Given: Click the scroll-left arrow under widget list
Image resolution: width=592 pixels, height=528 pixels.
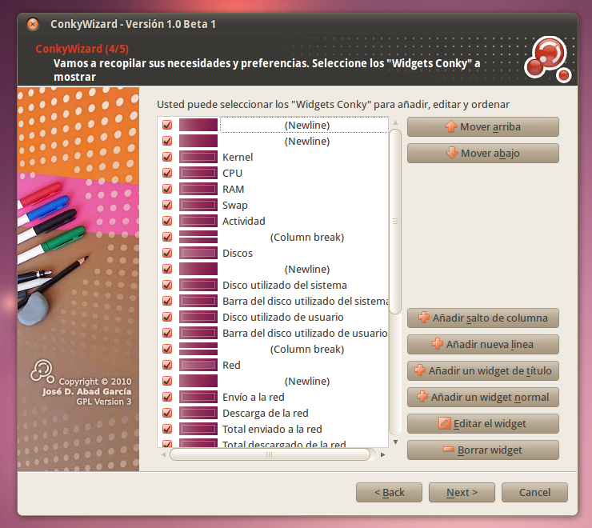Looking at the screenshot, I should pos(163,454).
